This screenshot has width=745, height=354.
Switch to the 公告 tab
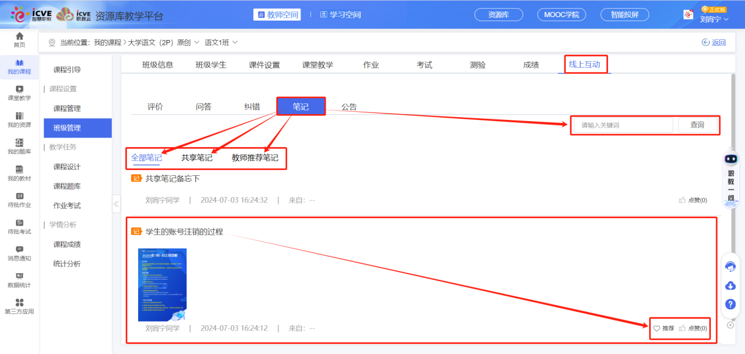[350, 106]
